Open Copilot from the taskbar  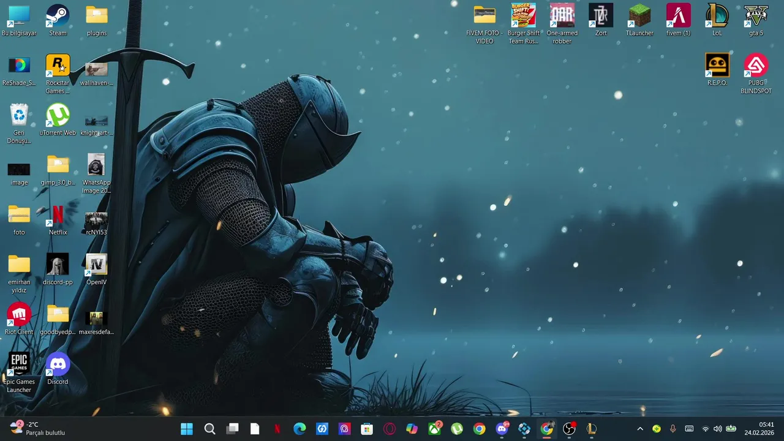click(x=412, y=429)
